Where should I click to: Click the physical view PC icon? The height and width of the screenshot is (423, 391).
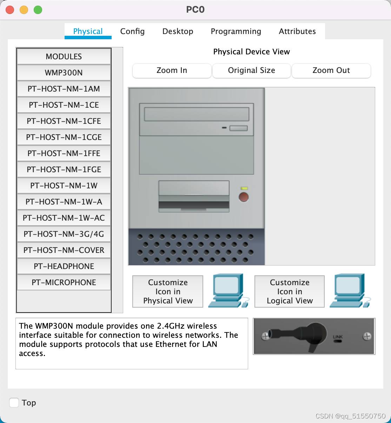tap(229, 291)
